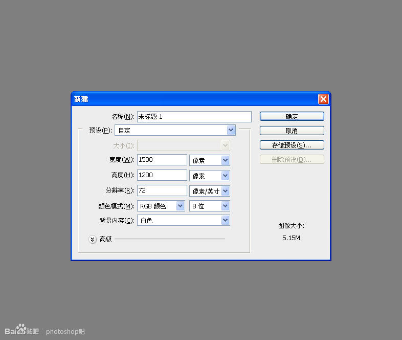Click the 图像大小 value 5.15M
This screenshot has height=340, width=402.
click(291, 238)
